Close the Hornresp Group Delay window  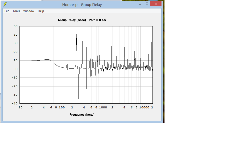tap(156, 4)
